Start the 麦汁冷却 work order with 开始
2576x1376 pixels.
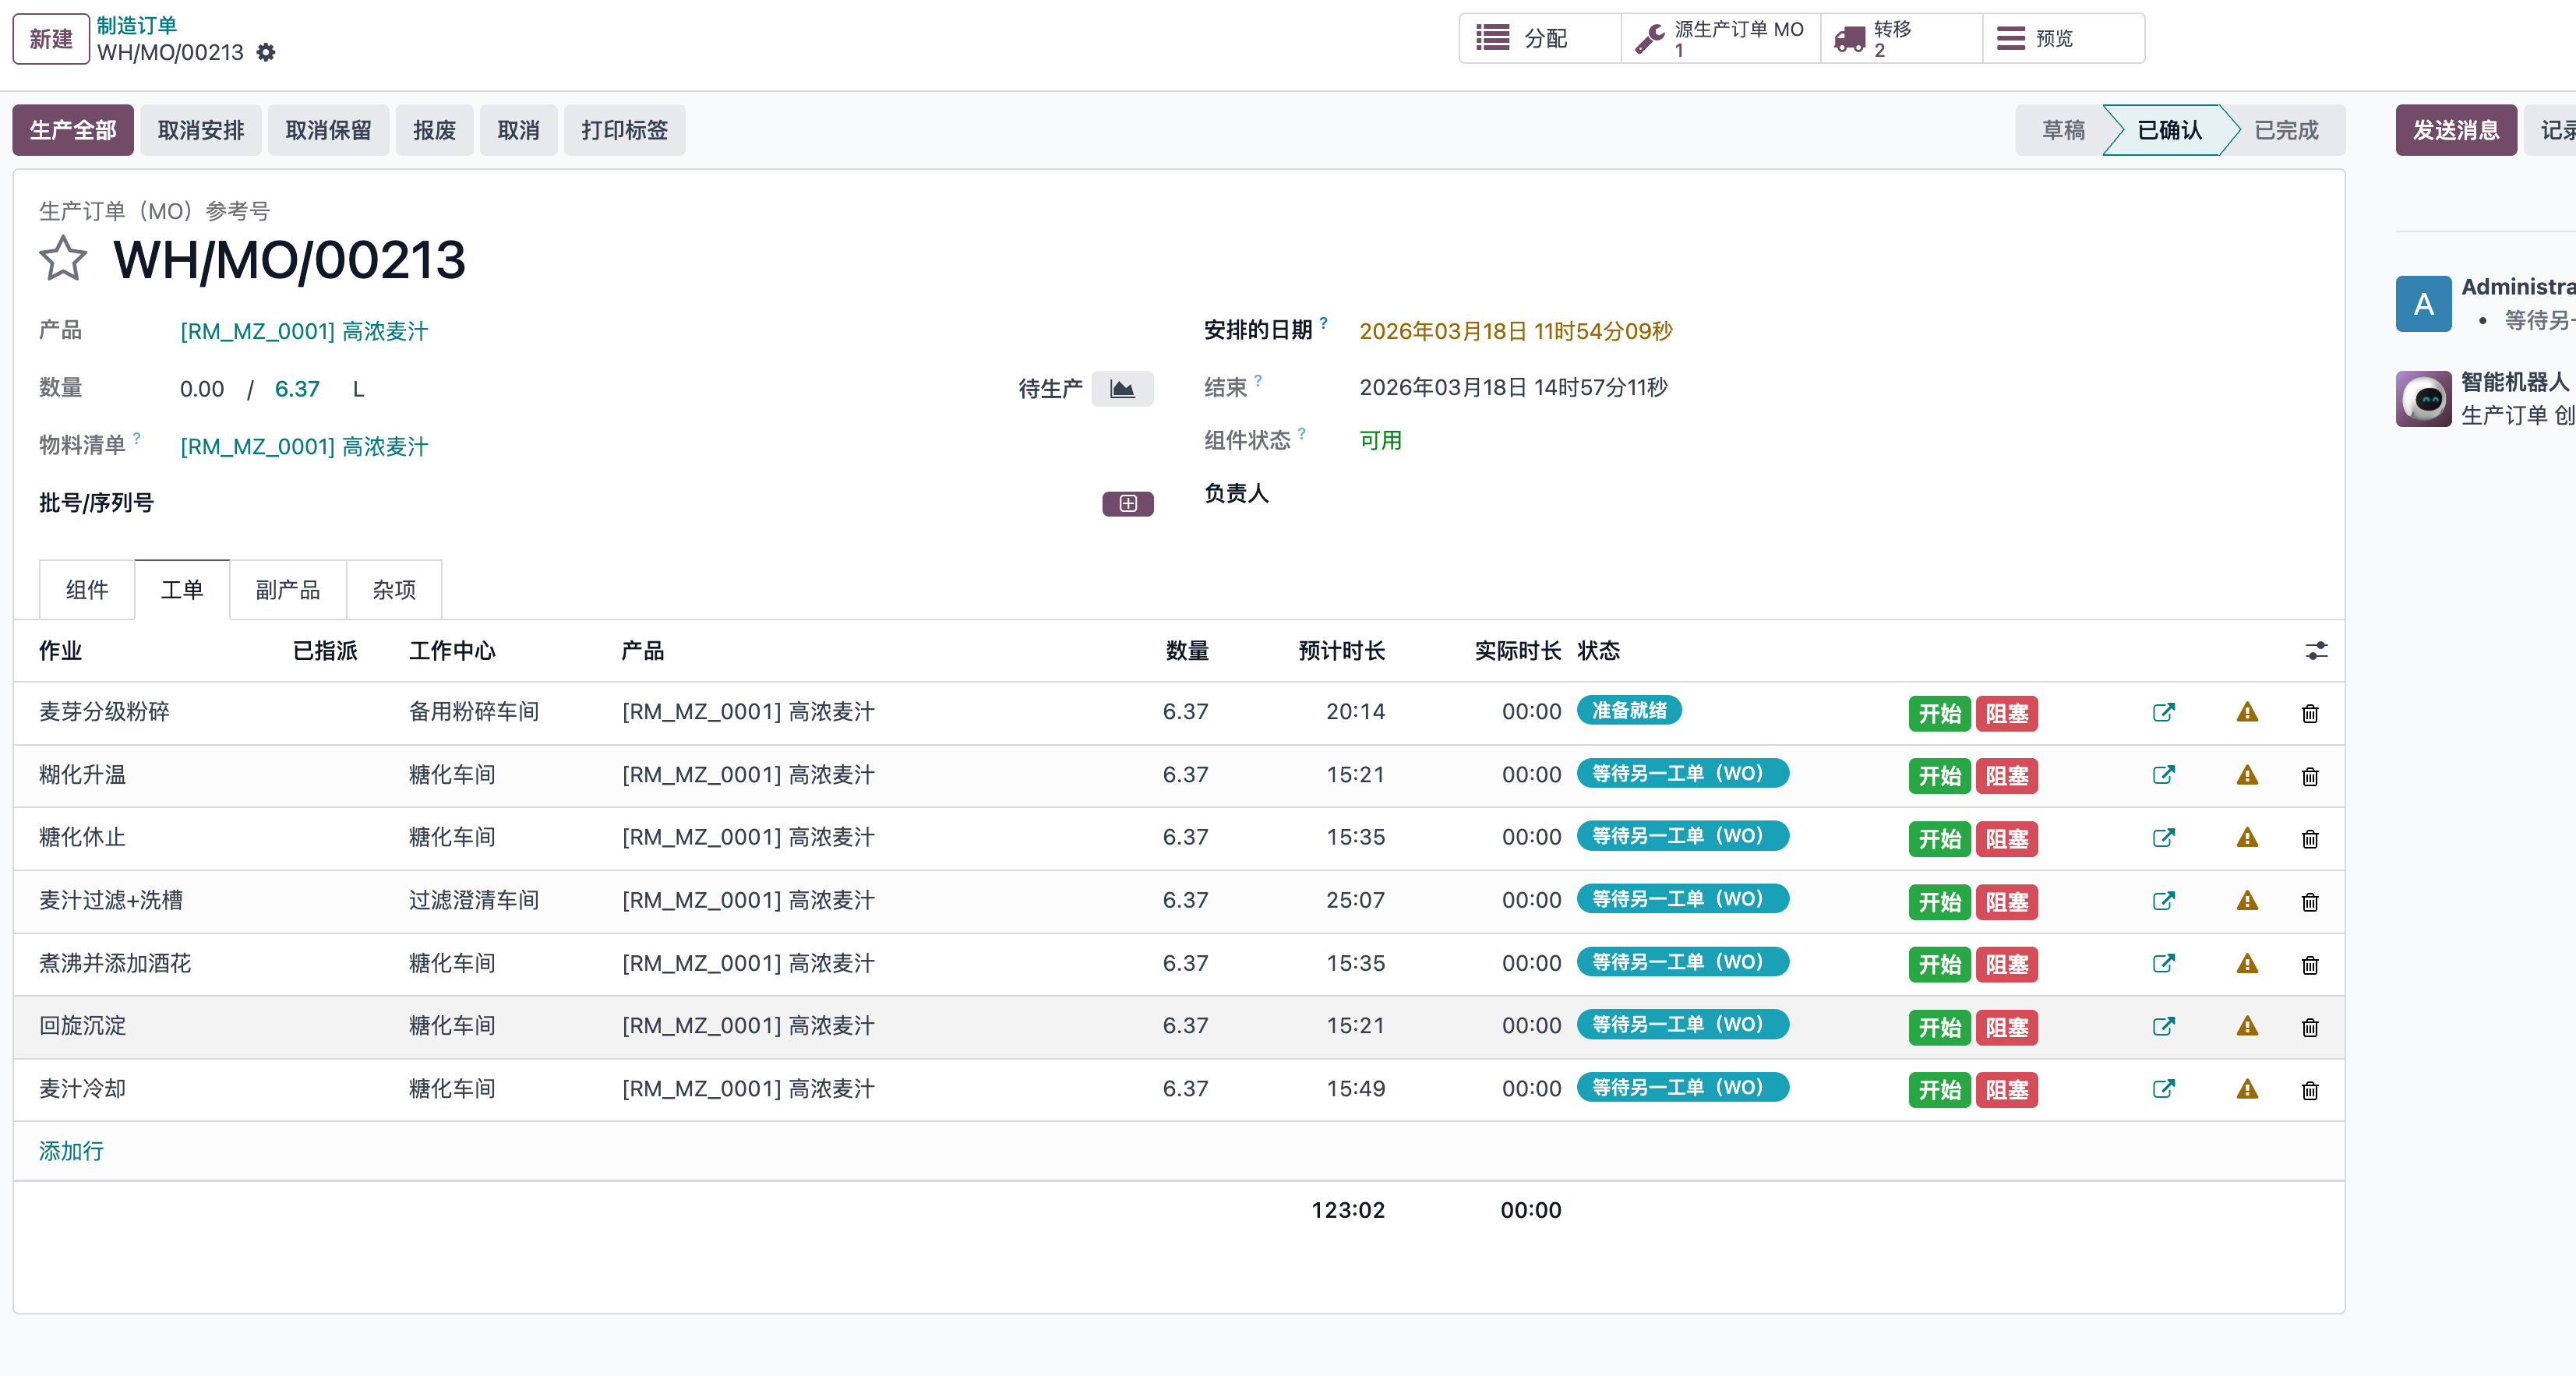[1940, 1090]
